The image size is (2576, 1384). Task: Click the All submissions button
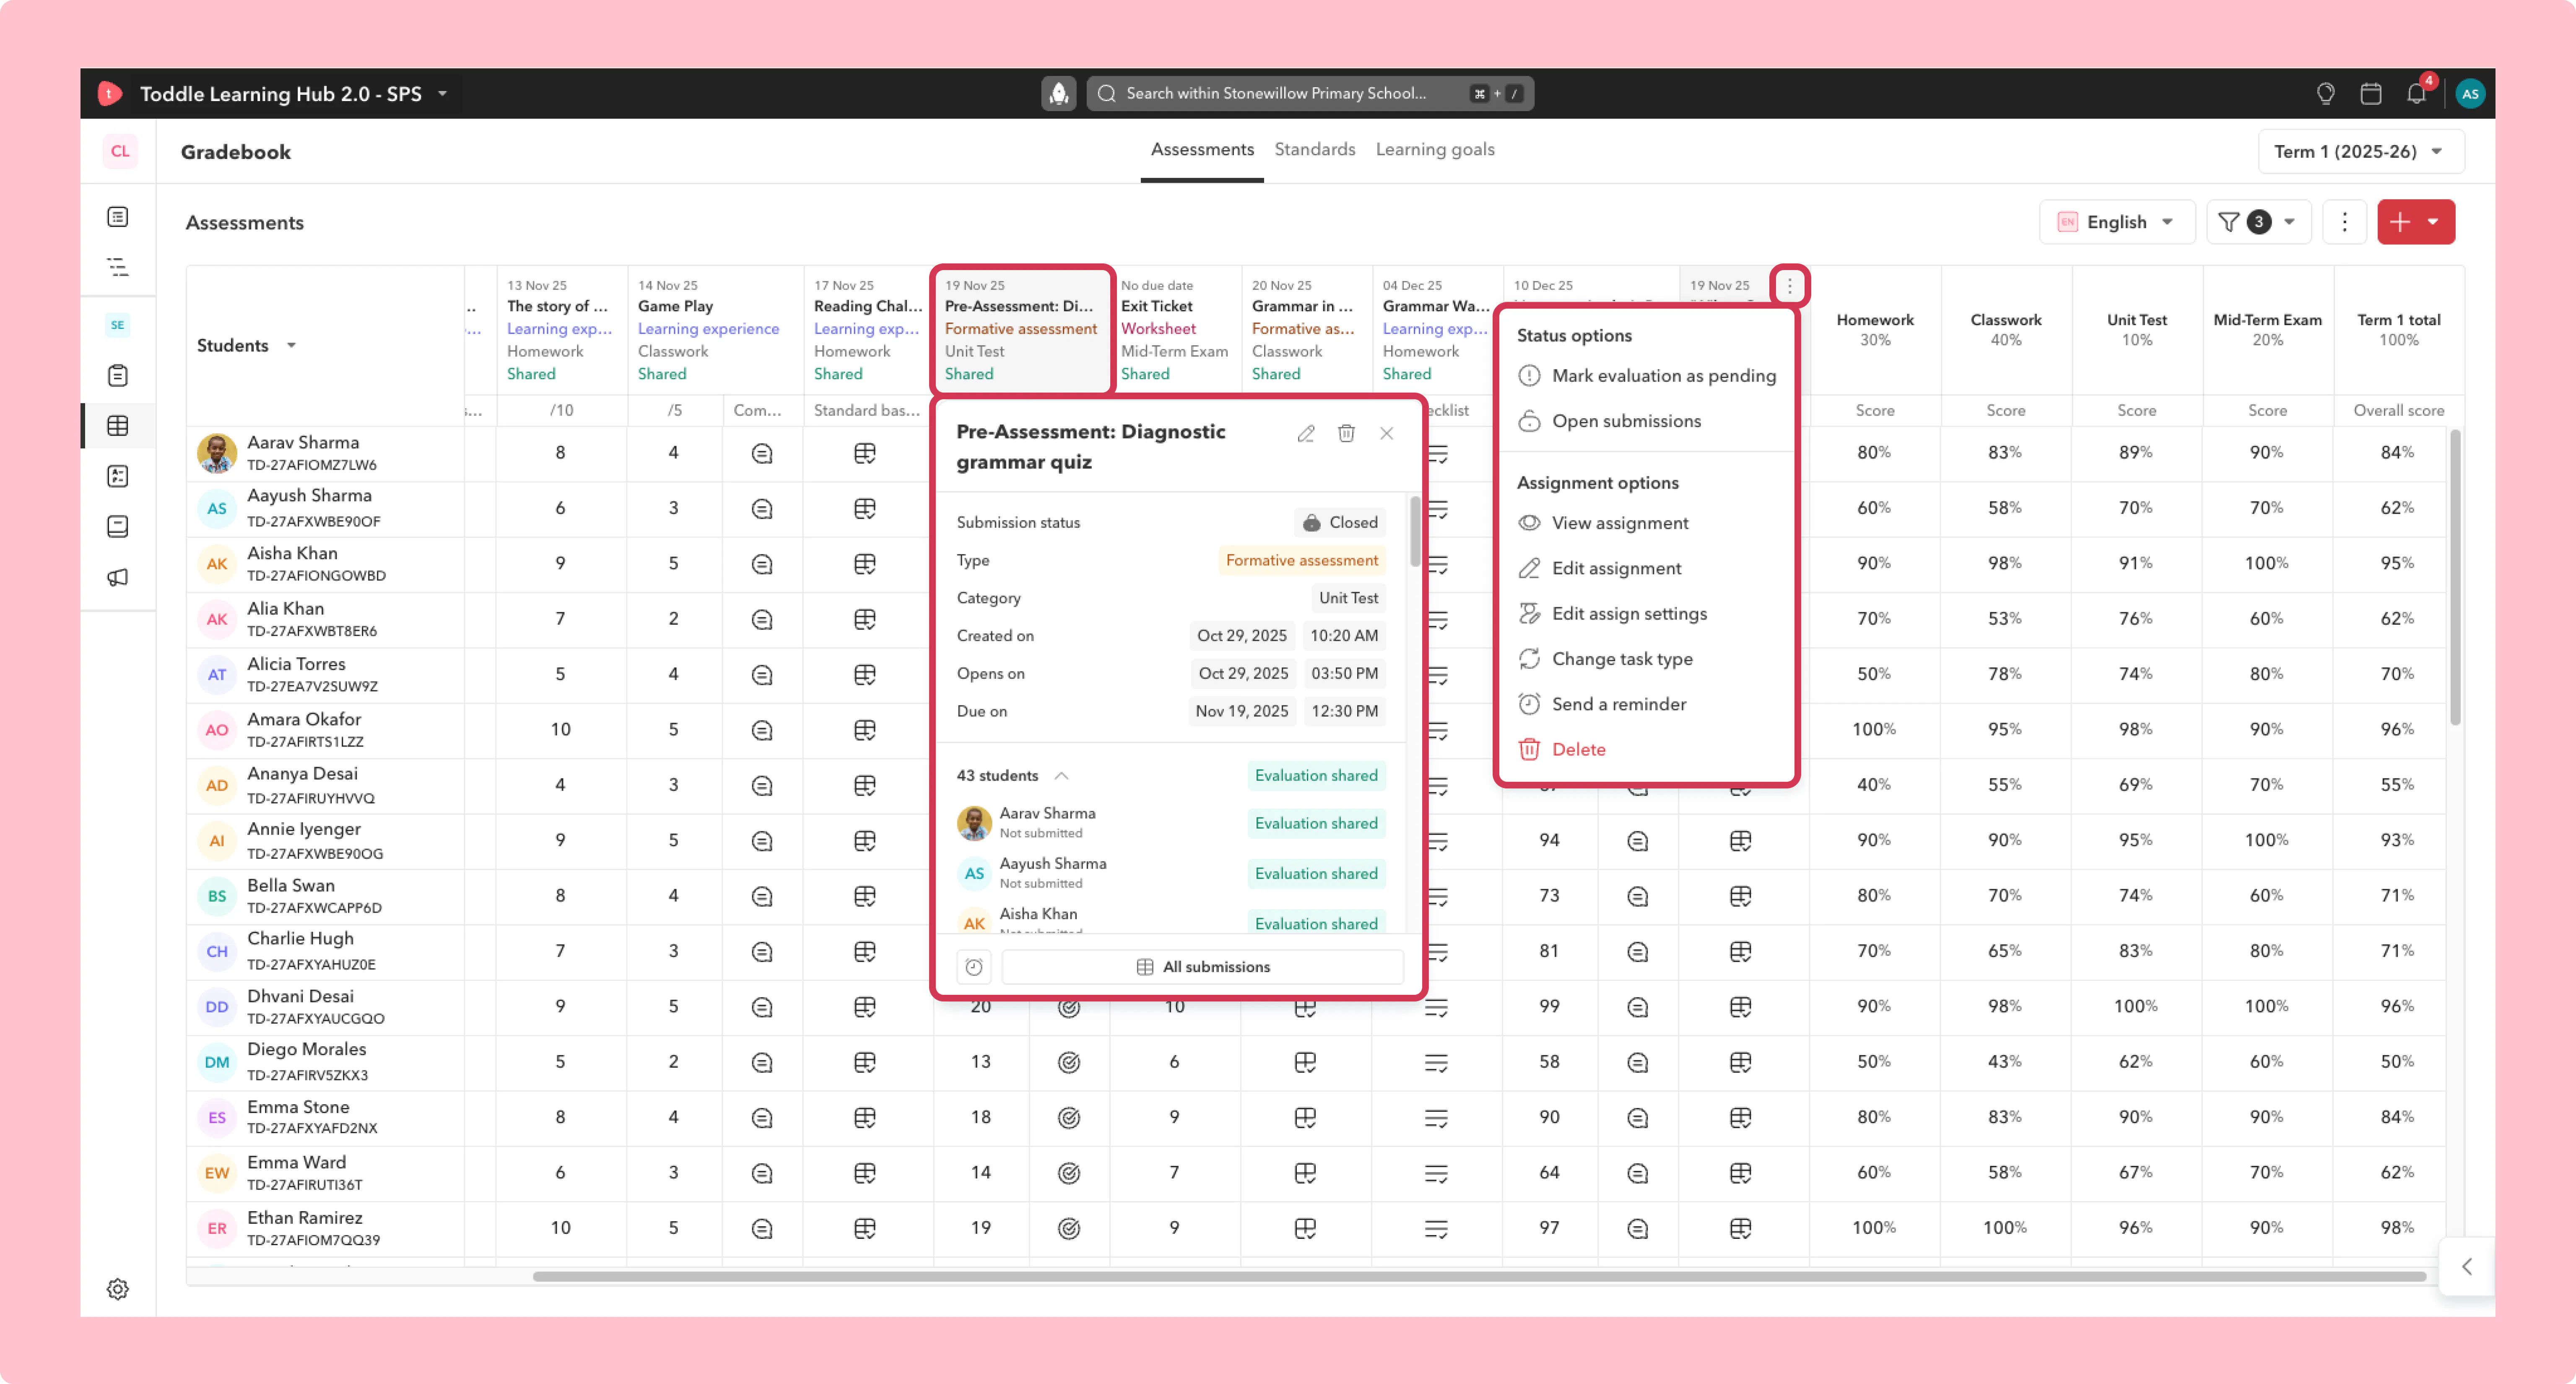pyautogui.click(x=1203, y=967)
